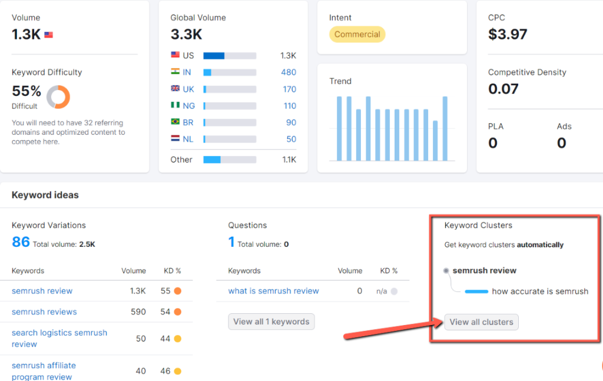This screenshot has height=381, width=603.
Task: Click the US volume bar in Global Volume
Action: click(214, 55)
